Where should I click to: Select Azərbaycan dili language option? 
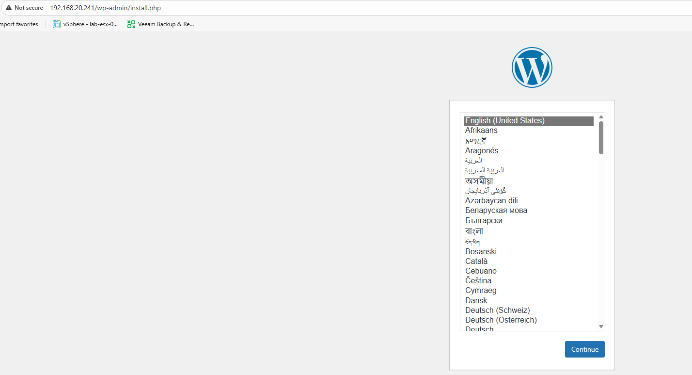click(x=491, y=201)
